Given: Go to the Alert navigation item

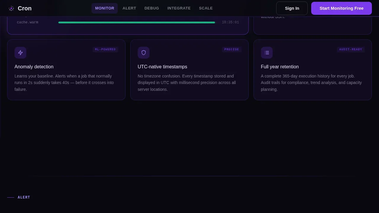Looking at the screenshot, I should [129, 8].
